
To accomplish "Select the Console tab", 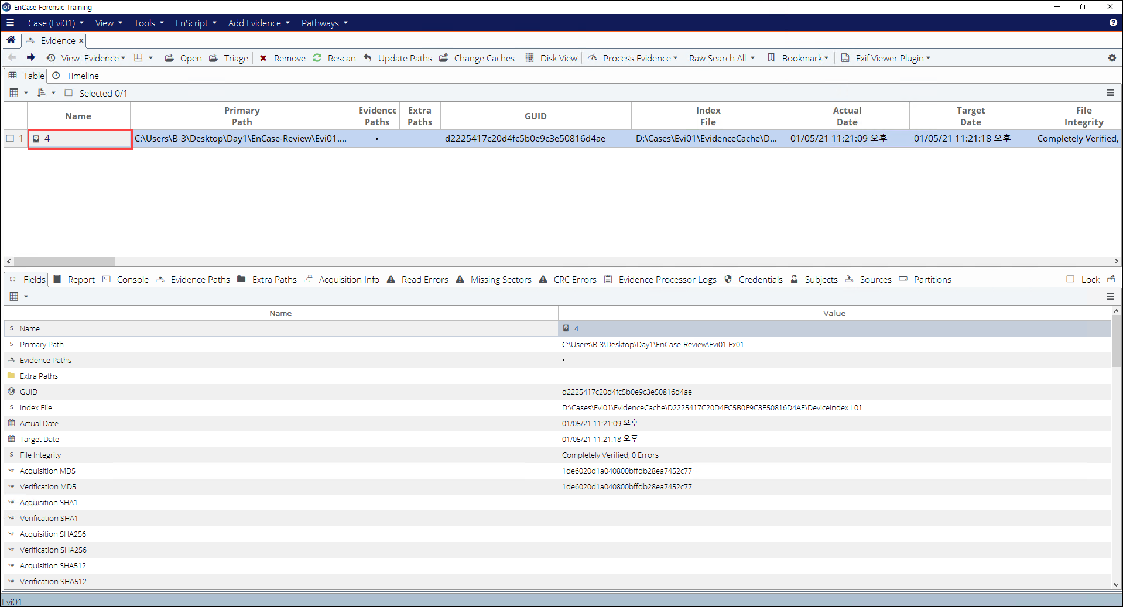I will (x=125, y=279).
